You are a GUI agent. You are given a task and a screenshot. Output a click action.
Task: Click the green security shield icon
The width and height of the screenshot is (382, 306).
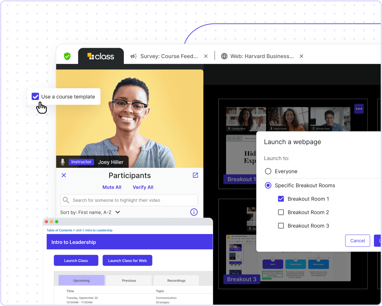pos(67,56)
